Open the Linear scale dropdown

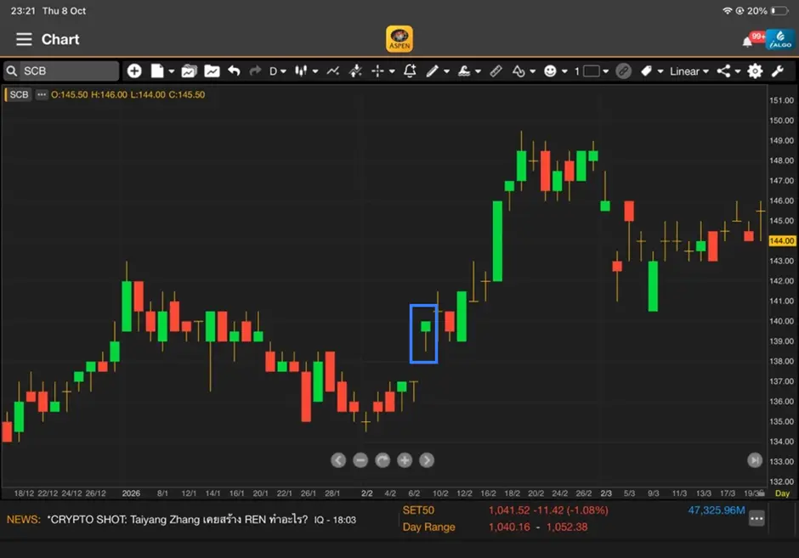tap(689, 71)
